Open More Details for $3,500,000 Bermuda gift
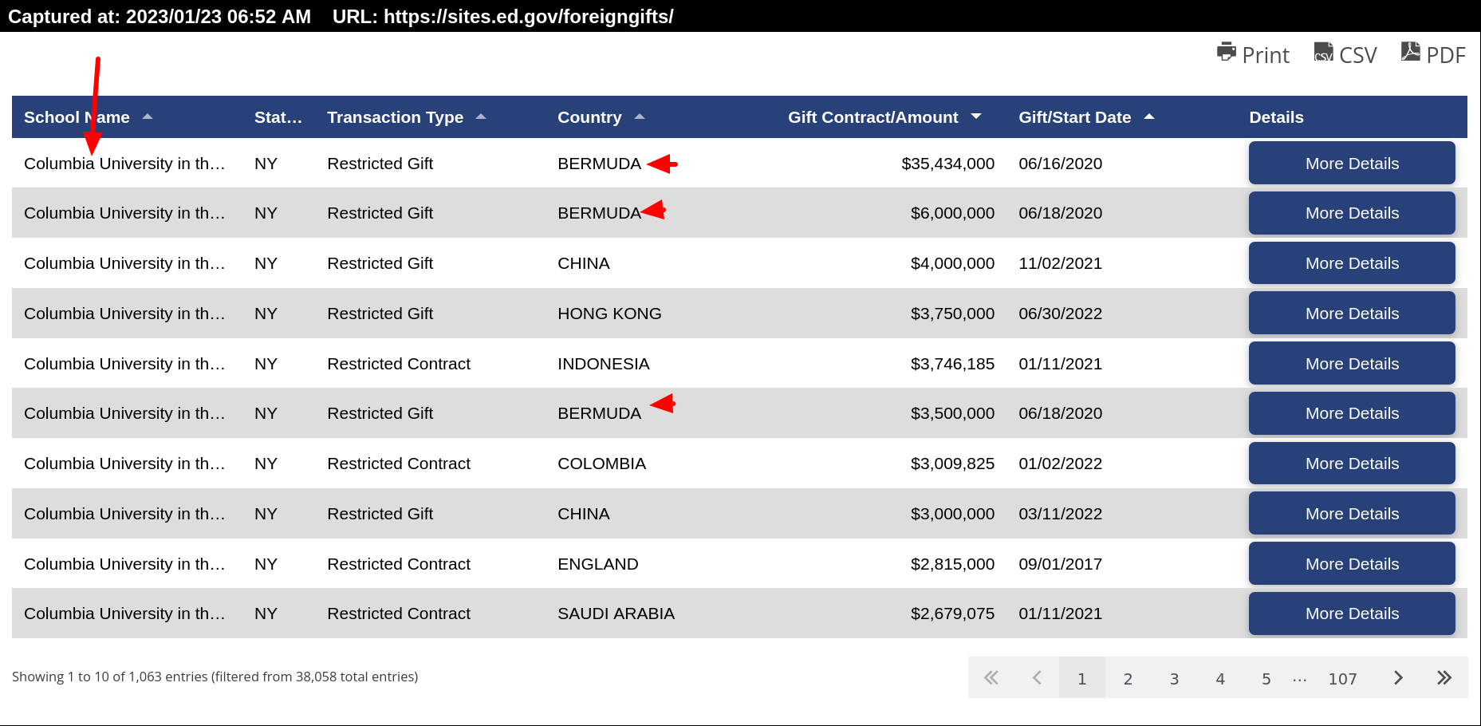Screen dimensions: 1481x726 [x=1352, y=413]
